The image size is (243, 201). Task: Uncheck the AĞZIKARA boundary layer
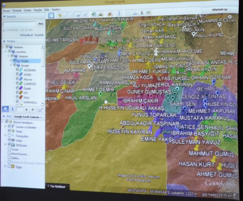(x=17, y=70)
